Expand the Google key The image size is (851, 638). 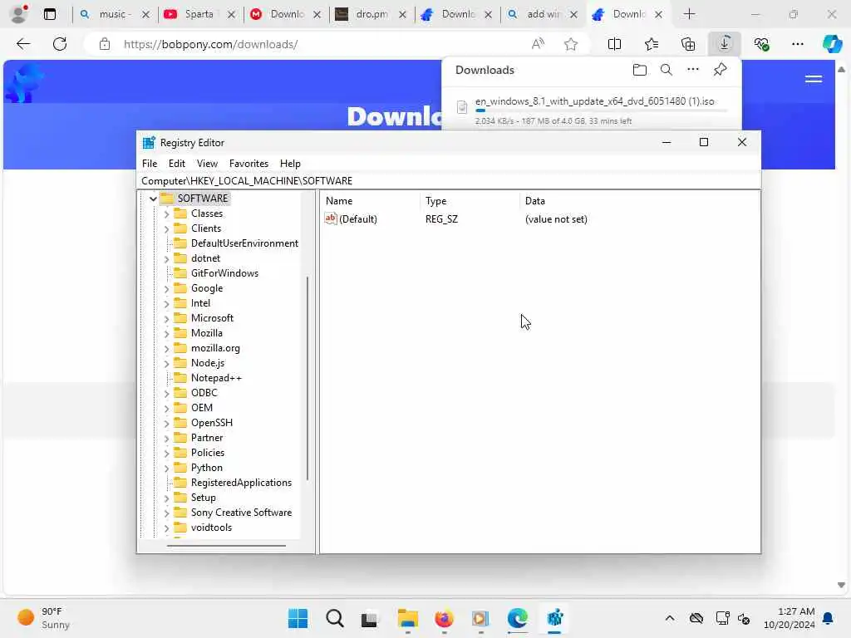[x=166, y=288]
